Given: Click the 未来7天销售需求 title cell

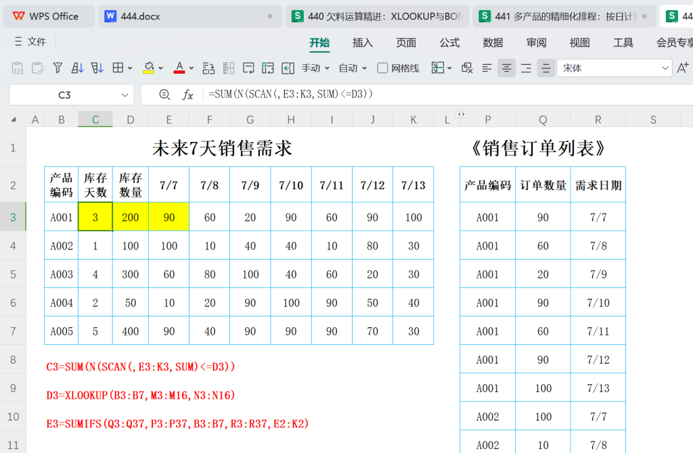Looking at the screenshot, I should coord(222,148).
